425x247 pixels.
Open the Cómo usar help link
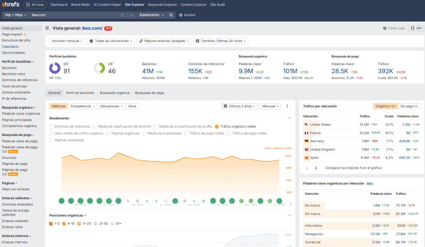pos(394,28)
